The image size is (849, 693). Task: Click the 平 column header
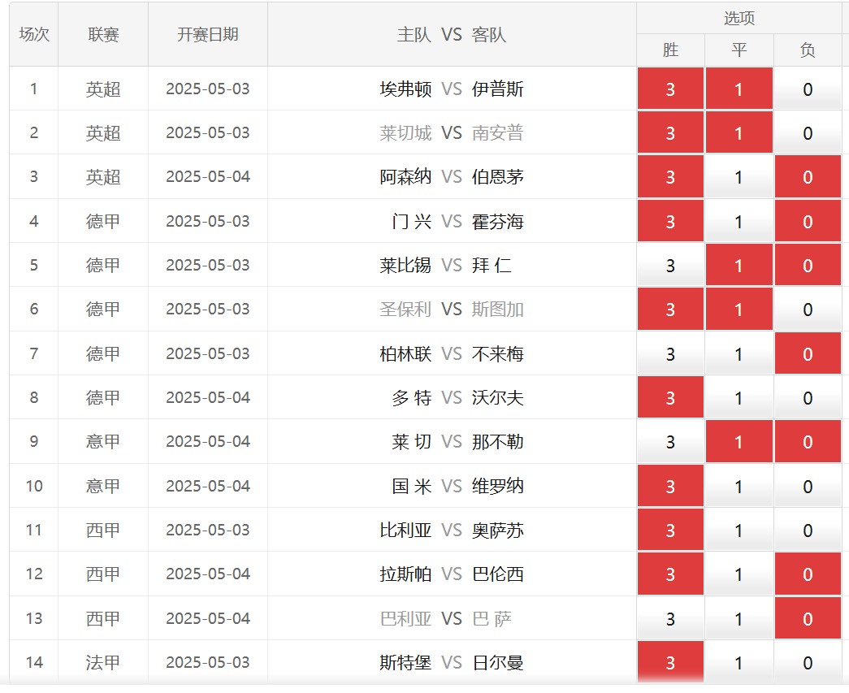point(739,50)
